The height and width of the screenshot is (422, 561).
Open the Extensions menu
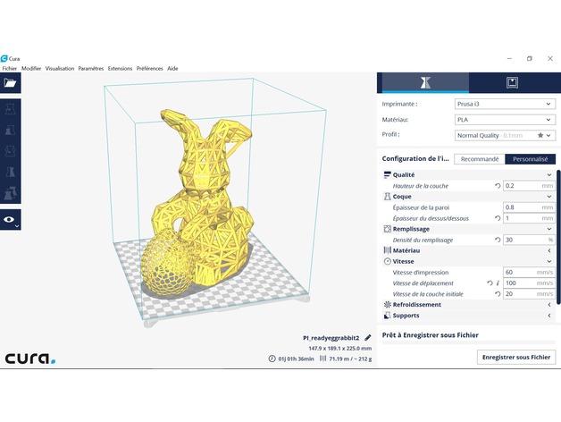pos(120,69)
